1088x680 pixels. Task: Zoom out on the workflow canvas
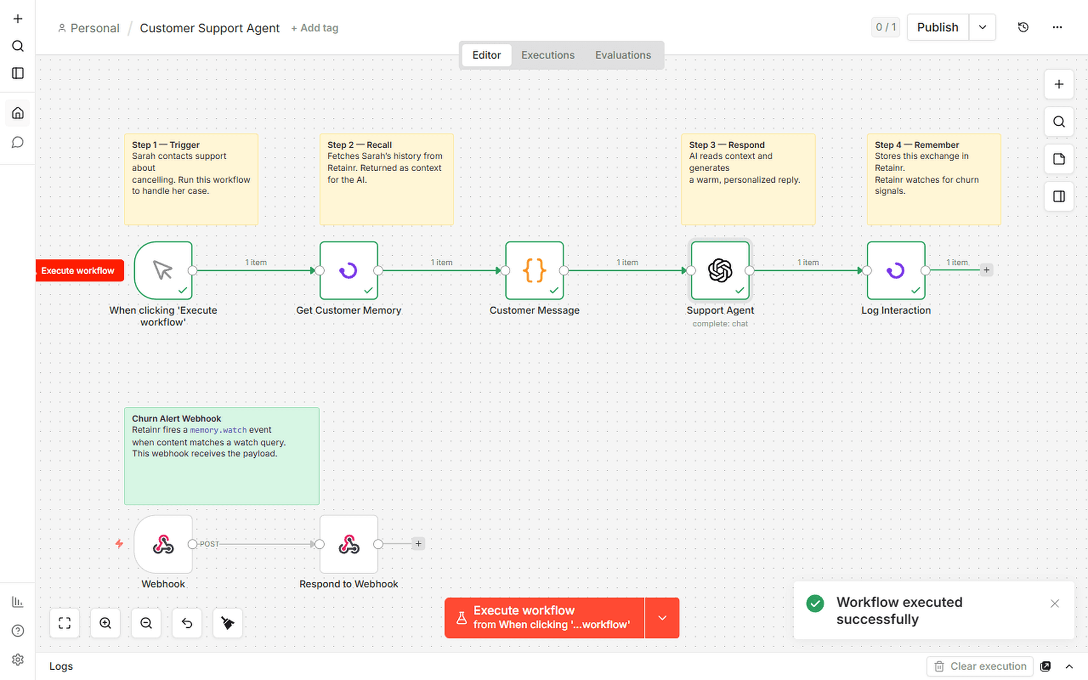(146, 623)
